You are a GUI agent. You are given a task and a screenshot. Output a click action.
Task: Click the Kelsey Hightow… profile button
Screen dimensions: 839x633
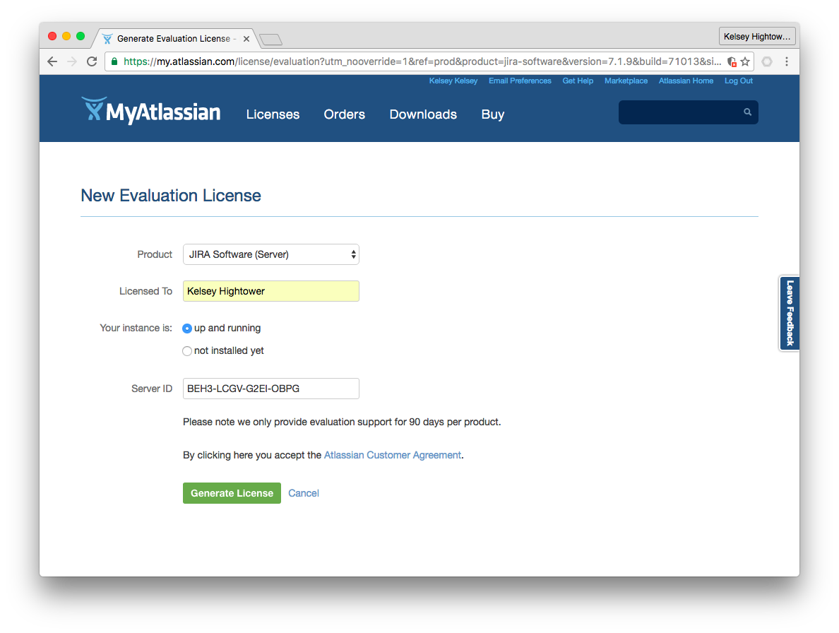click(x=757, y=37)
